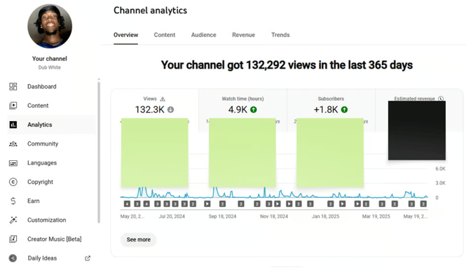This screenshot has height=268, width=466.
Task: Click the 'Jul 20, 2024' axis date
Action: click(172, 216)
